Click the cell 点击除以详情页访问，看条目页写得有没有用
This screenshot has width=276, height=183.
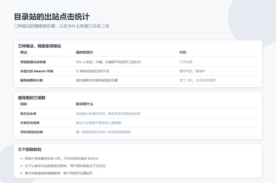(108, 113)
